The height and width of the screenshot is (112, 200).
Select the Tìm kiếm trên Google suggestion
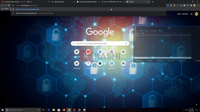(x=88, y=13)
